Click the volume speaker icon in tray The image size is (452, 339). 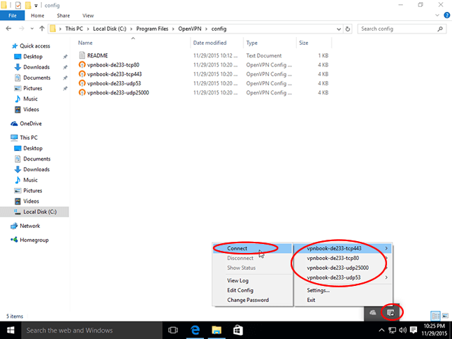[402, 330]
